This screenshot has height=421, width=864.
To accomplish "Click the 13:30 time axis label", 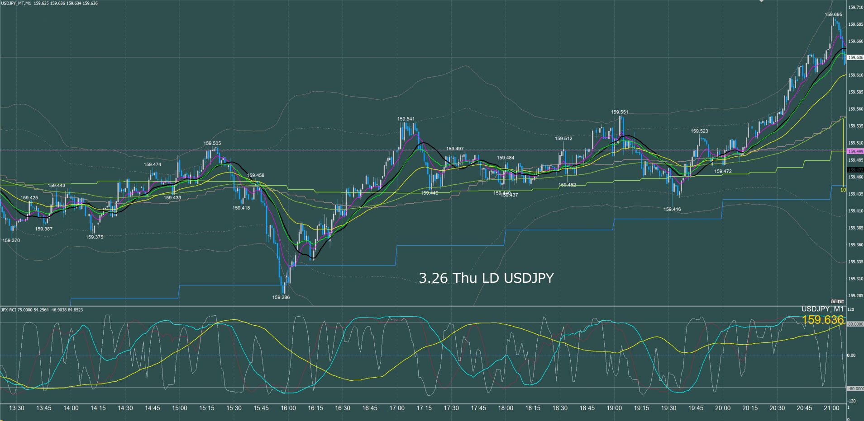I will click(17, 408).
